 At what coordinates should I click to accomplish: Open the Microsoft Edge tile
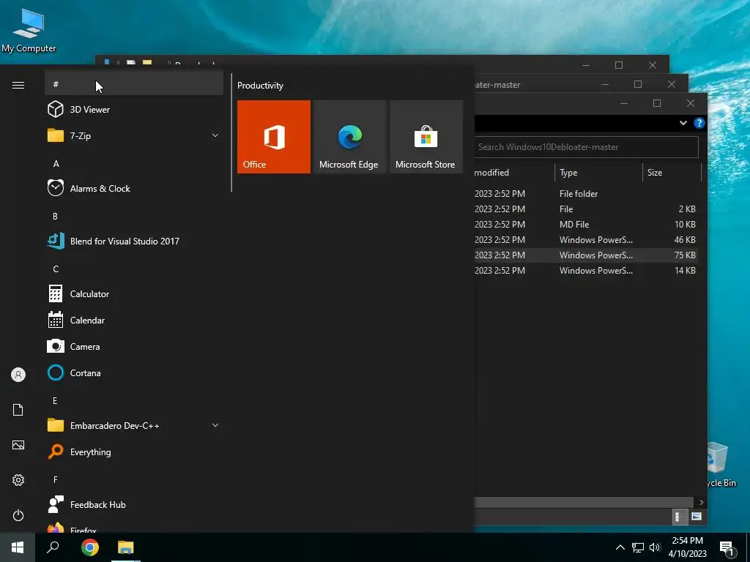[349, 137]
